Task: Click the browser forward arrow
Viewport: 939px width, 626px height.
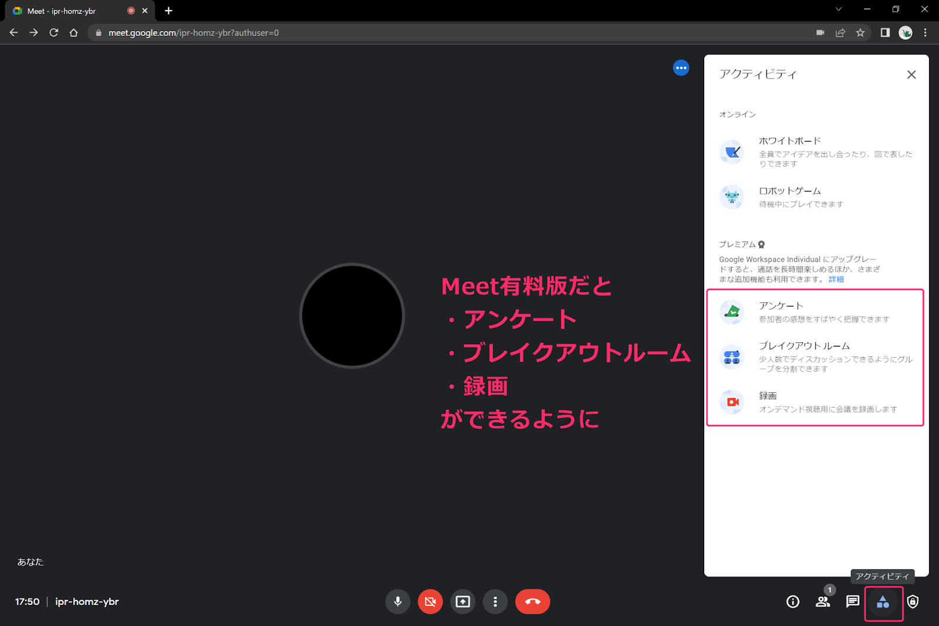Action: (x=34, y=33)
